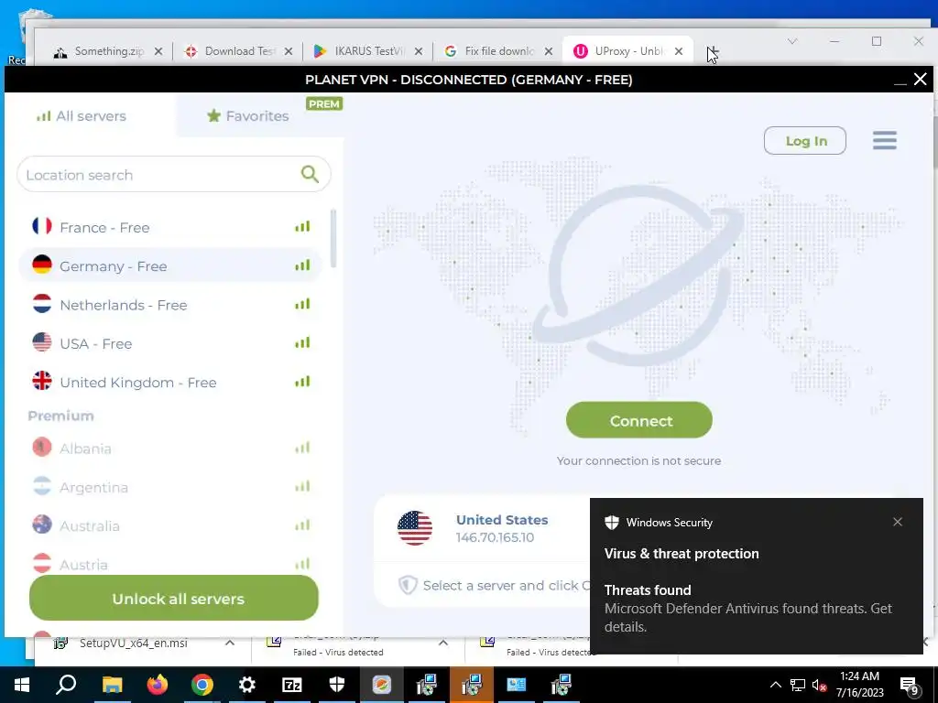Click the shield icon beside Select a server

(x=408, y=585)
